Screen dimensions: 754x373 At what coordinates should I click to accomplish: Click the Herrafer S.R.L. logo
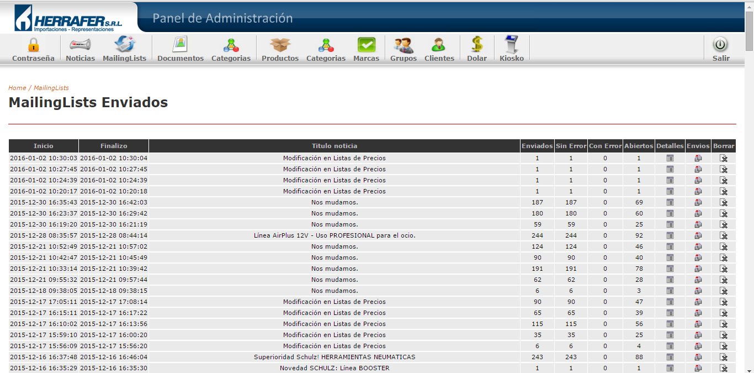pyautogui.click(x=68, y=18)
